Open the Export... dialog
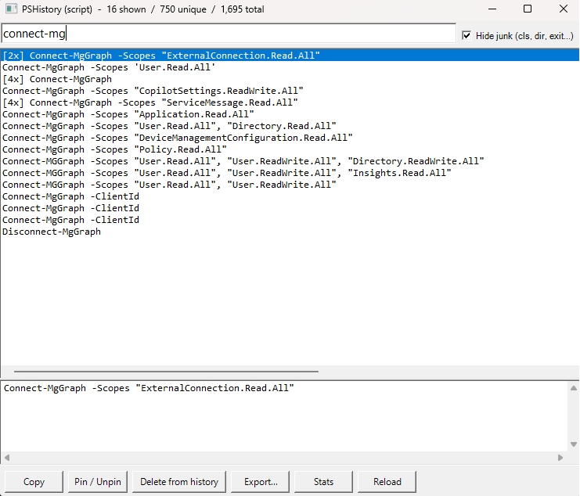The height and width of the screenshot is (496, 580). tap(261, 482)
